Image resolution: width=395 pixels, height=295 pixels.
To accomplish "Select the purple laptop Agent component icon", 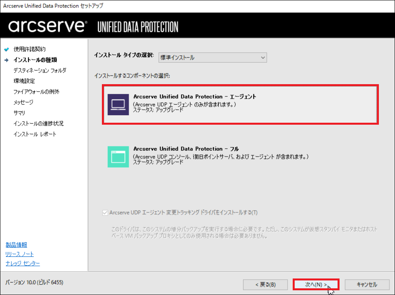I will click(118, 105).
